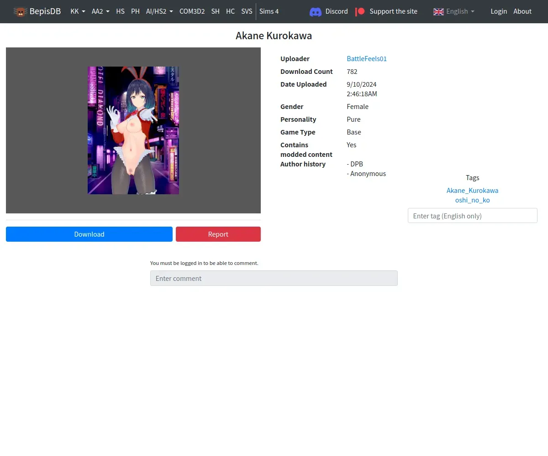Click the blue Download button

point(89,234)
